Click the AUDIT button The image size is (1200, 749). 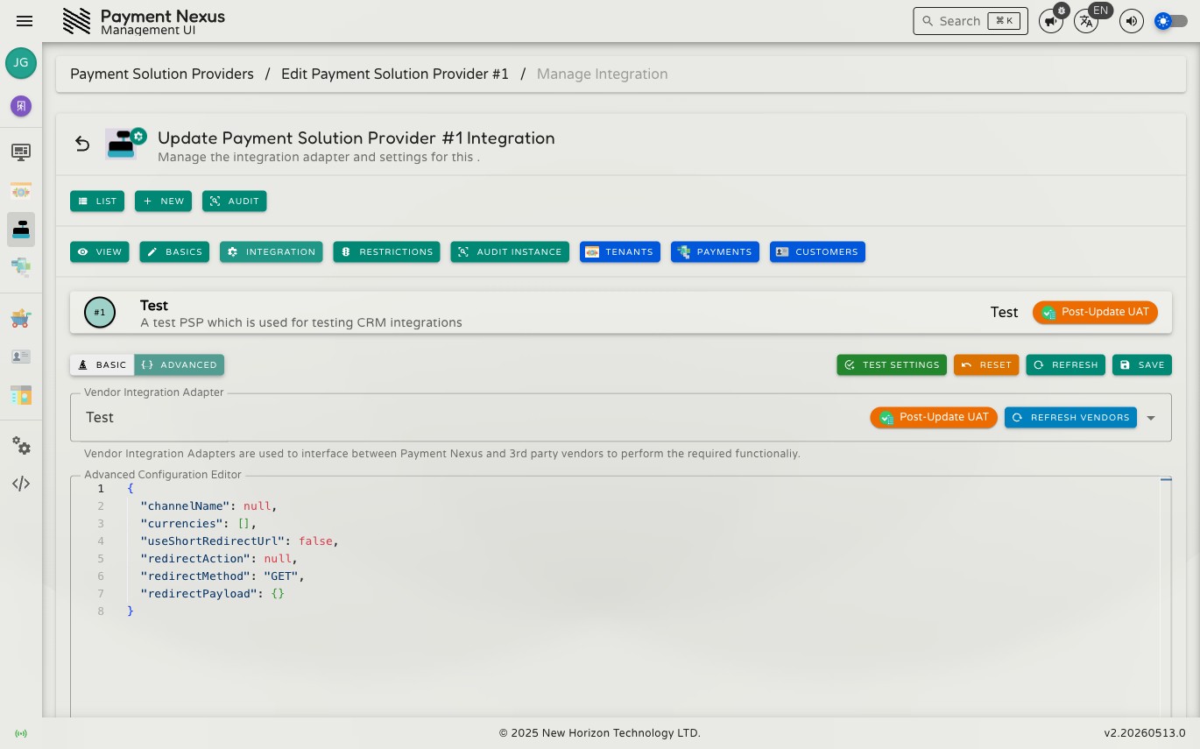(235, 201)
